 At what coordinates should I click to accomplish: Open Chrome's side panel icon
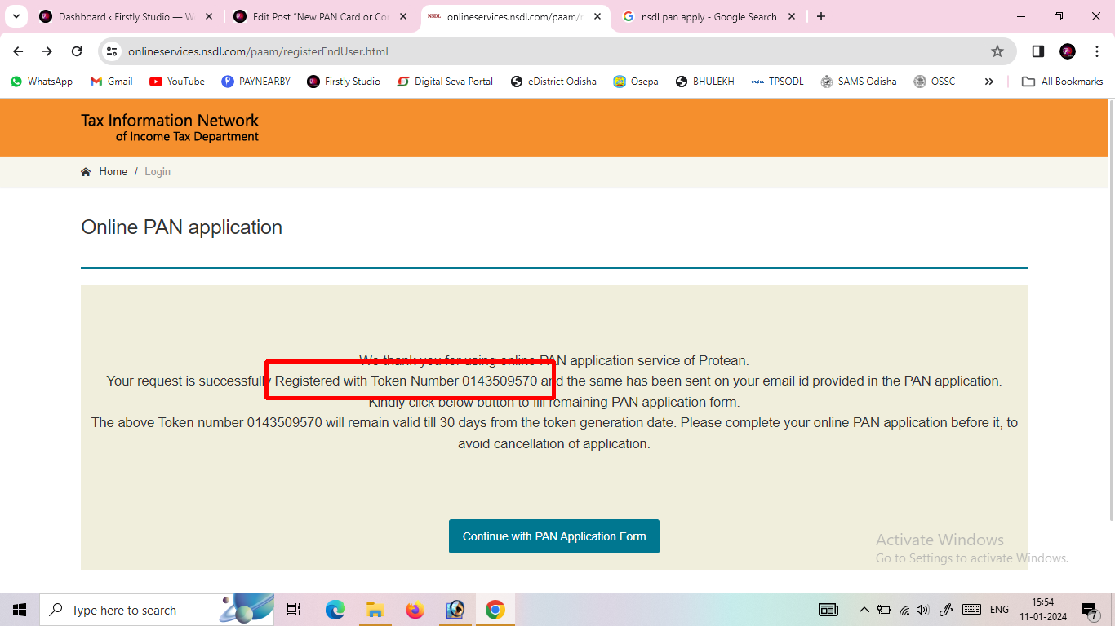pyautogui.click(x=1037, y=51)
